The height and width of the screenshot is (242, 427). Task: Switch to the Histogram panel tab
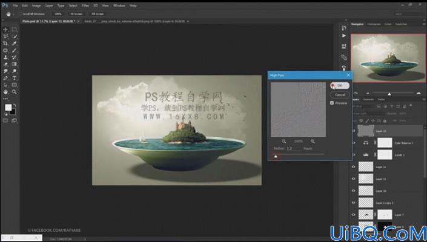coord(374,24)
